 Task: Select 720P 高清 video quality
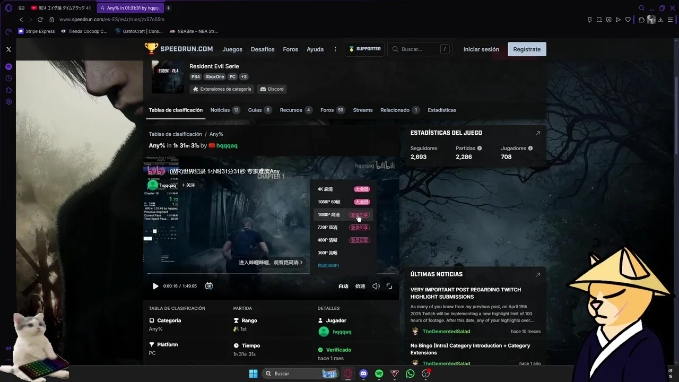coord(343,228)
